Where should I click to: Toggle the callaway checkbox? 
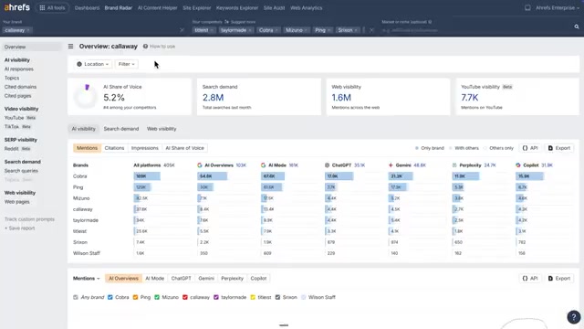click(185, 297)
